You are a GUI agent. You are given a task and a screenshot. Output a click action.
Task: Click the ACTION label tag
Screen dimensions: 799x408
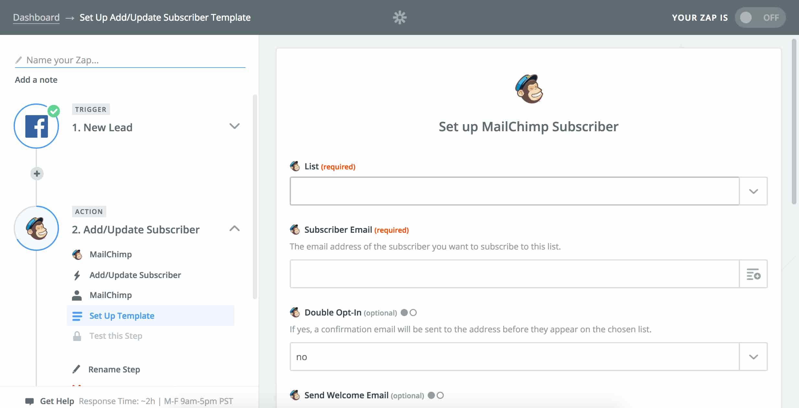(x=89, y=211)
